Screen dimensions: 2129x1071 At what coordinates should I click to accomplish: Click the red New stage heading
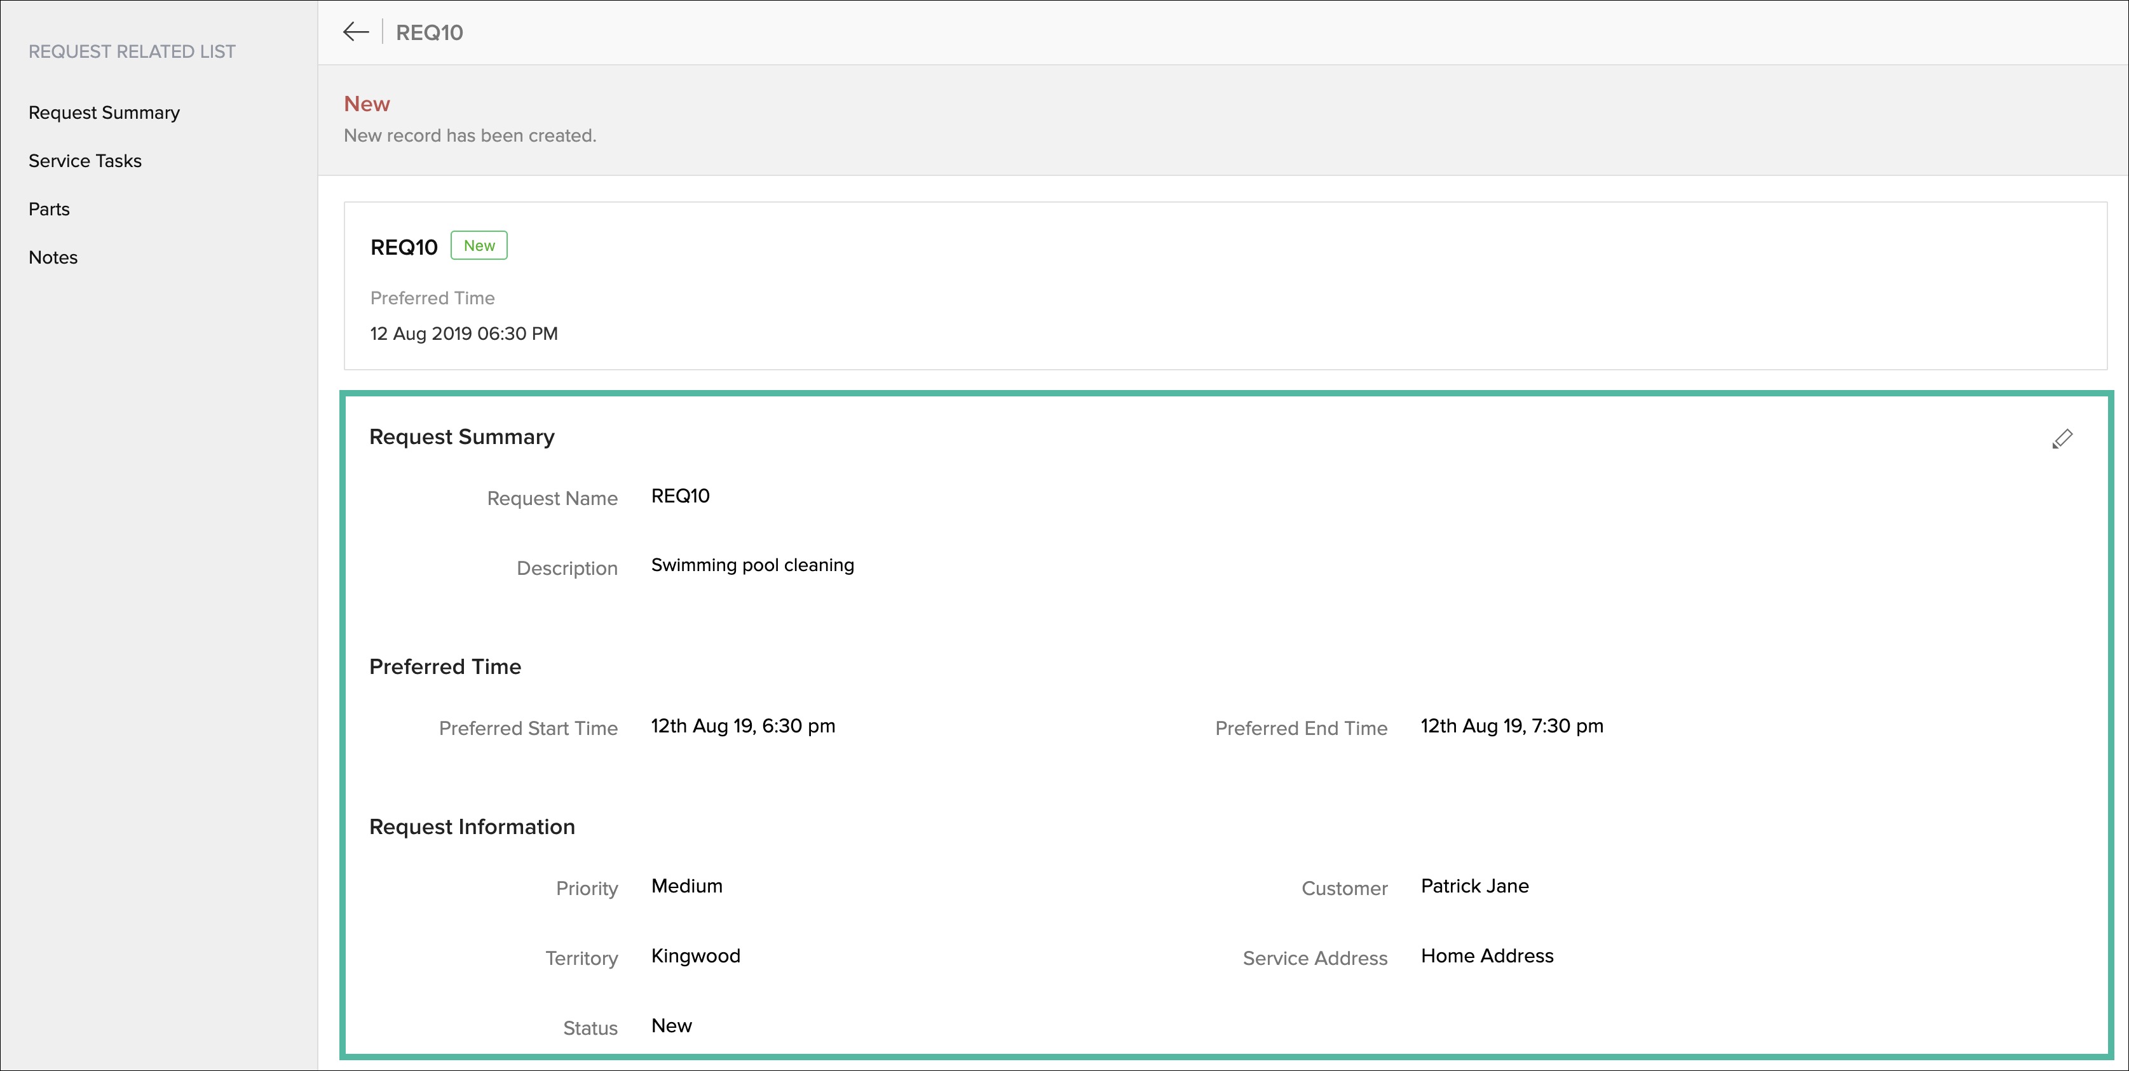click(x=366, y=104)
